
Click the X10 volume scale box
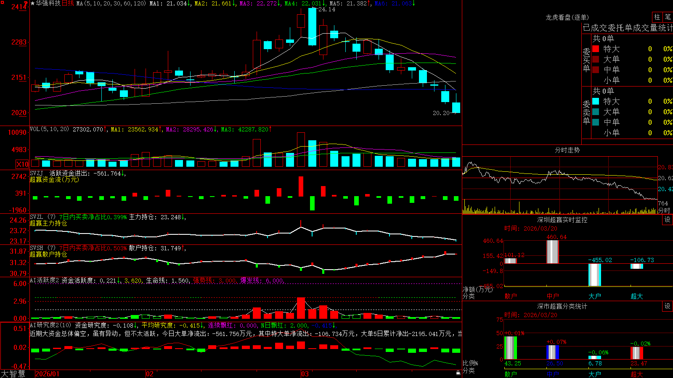pos(22,164)
